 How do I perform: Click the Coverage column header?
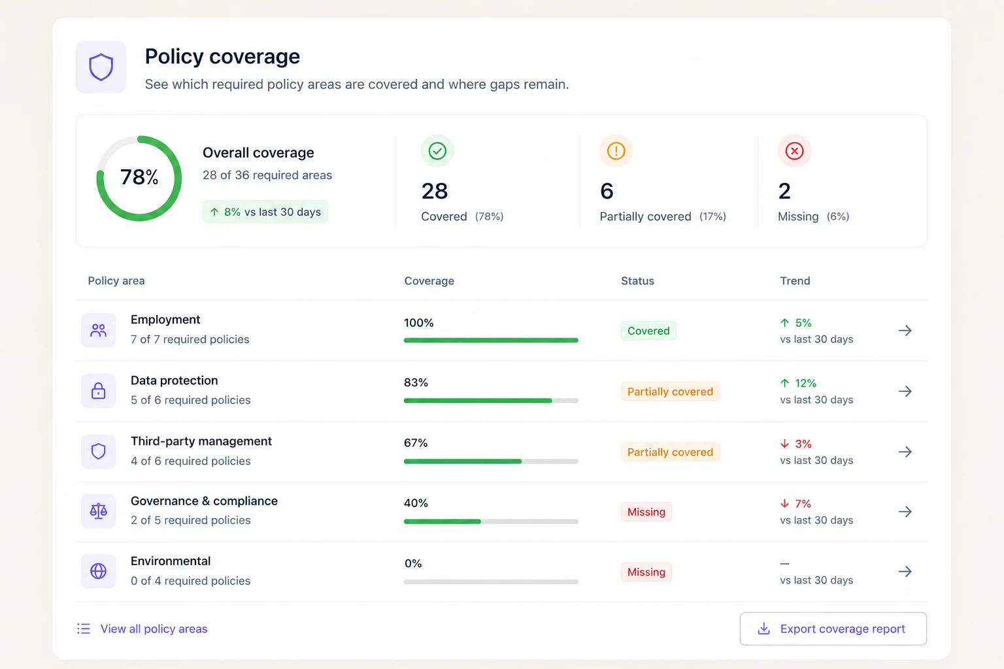(x=429, y=281)
